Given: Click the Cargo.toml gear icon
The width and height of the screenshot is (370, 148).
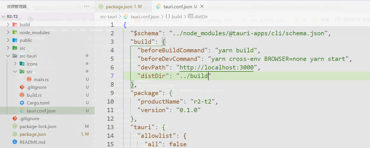Looking at the screenshot, I should pyautogui.click(x=22, y=103).
